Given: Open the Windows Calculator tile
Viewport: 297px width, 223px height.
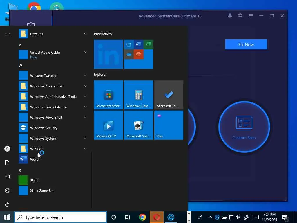Looking at the screenshot, I should coord(138,95).
